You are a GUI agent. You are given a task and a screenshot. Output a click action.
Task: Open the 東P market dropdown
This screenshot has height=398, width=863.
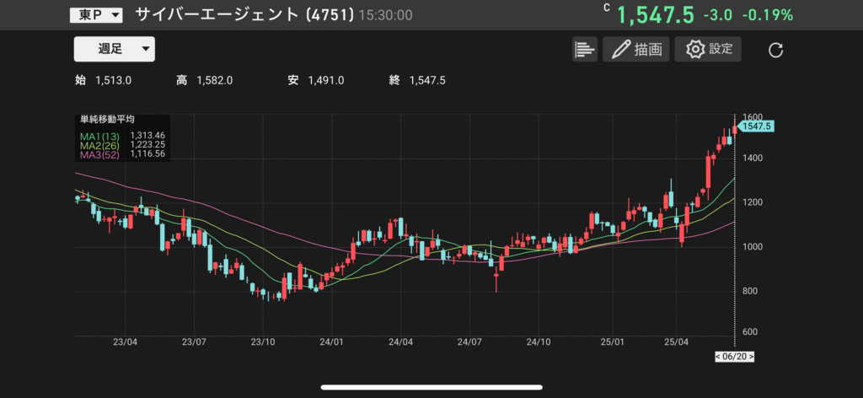96,15
